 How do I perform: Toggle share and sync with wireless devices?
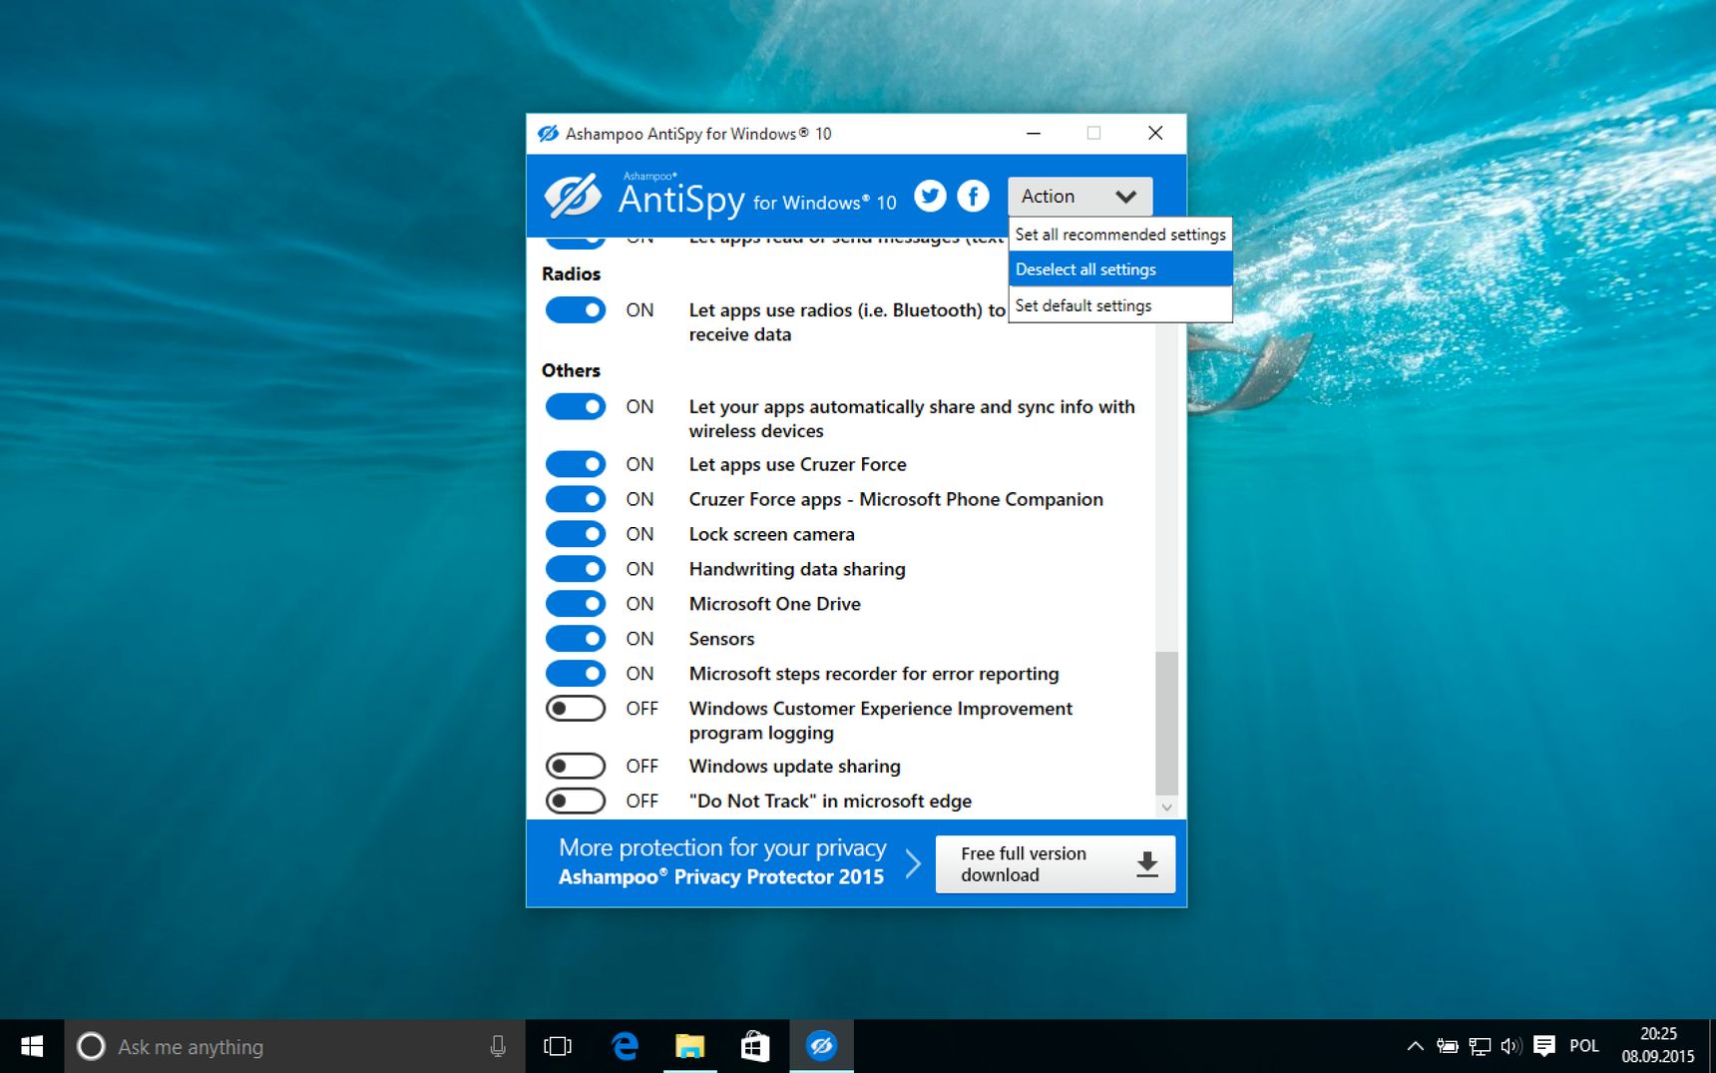tap(576, 407)
